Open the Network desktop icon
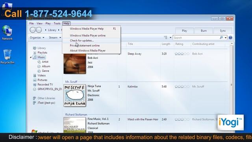 (7, 33)
